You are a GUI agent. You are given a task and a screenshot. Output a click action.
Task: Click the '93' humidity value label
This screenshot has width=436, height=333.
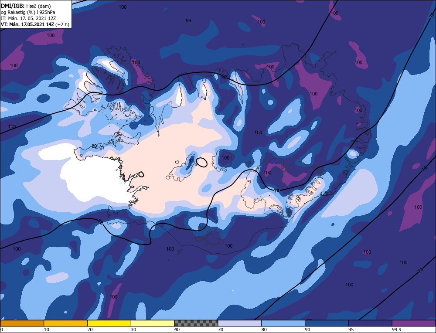(x=191, y=161)
